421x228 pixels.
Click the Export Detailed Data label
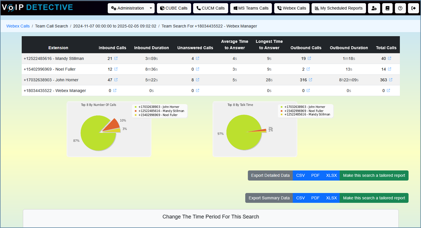pyautogui.click(x=270, y=175)
